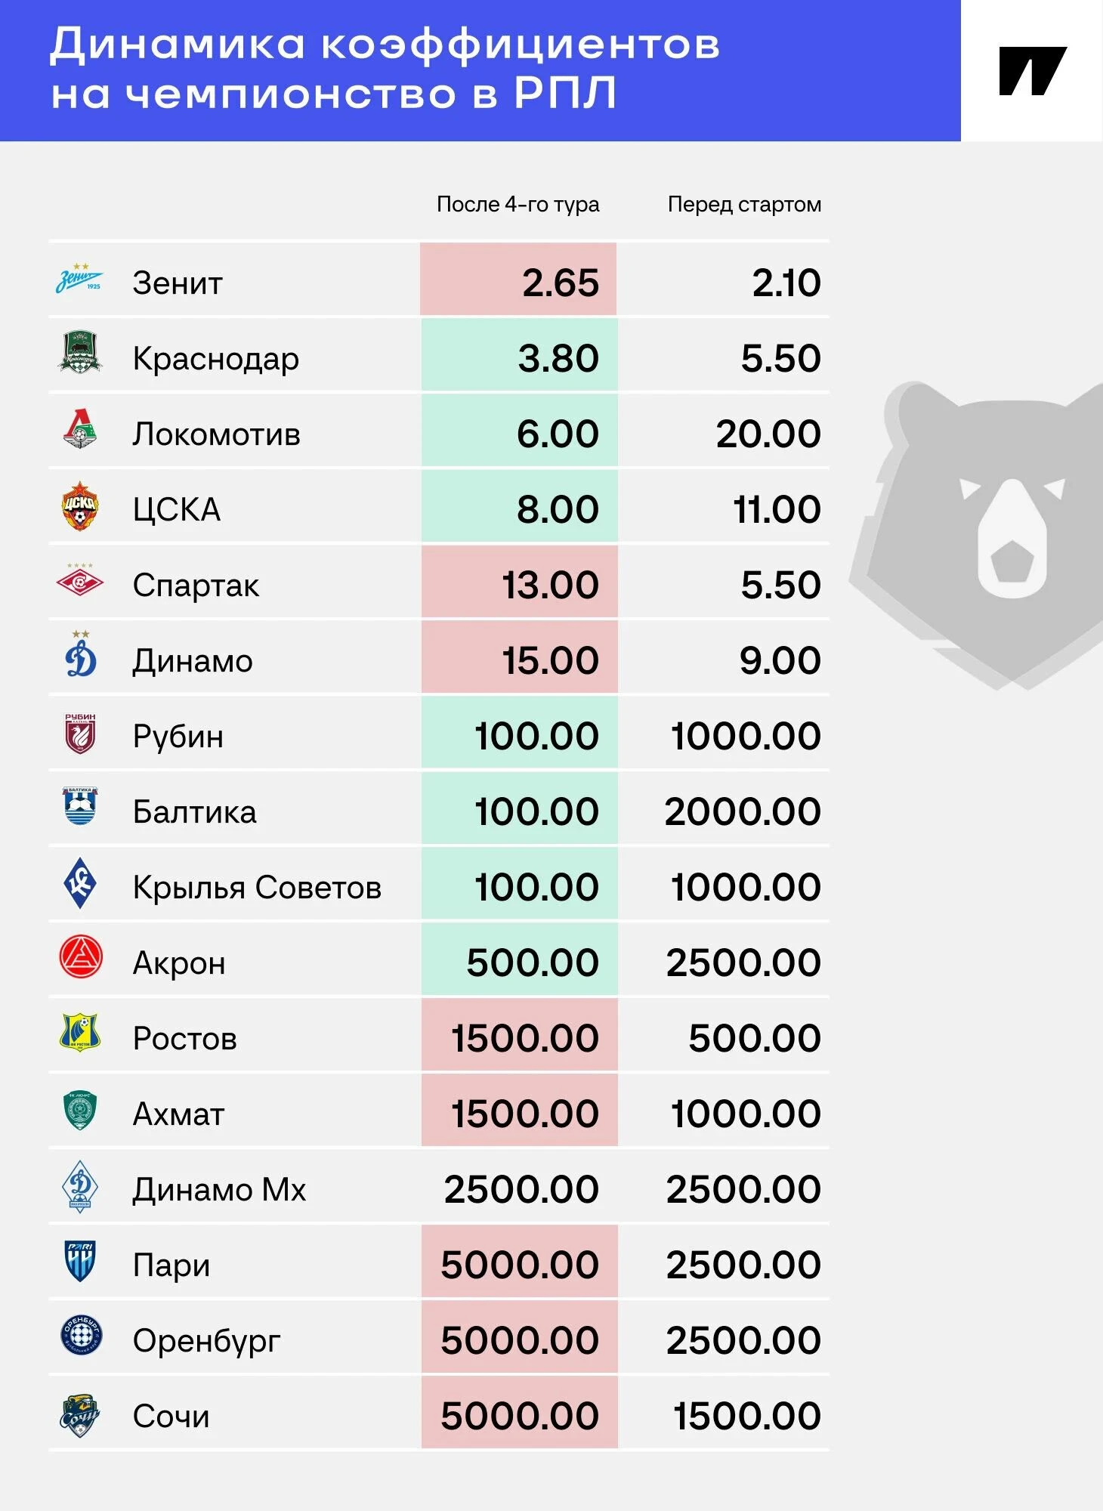Click the 'После 4-го тура' column header

[518, 205]
